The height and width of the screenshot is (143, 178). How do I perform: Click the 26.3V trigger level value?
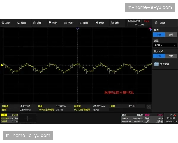tap(160, 118)
